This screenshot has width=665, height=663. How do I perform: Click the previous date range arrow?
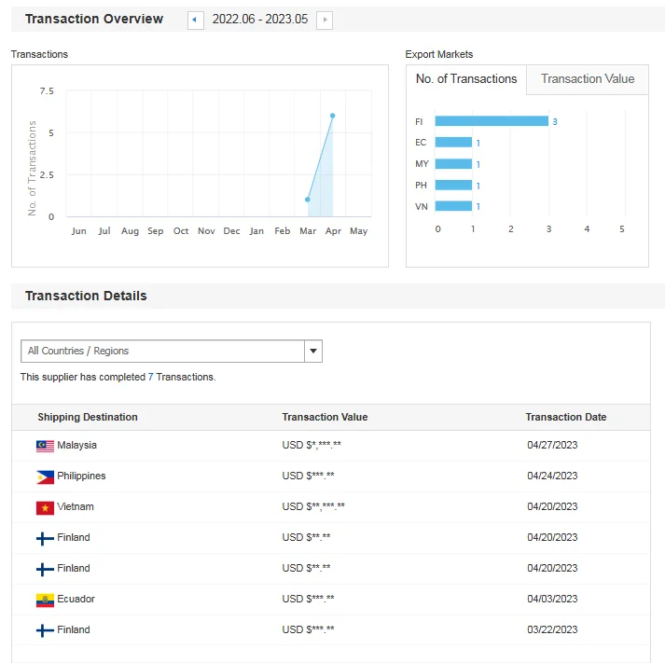point(195,20)
